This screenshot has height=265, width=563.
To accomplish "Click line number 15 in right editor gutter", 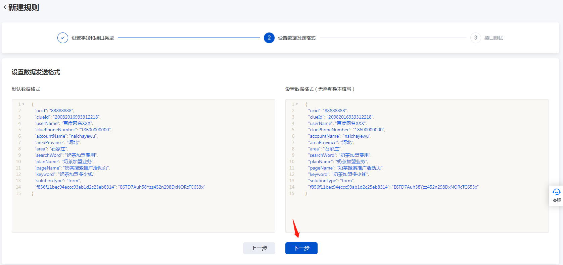I will coord(292,193).
